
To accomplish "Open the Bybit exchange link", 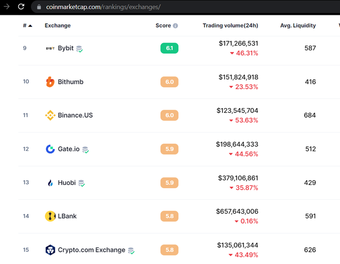I will pos(66,48).
